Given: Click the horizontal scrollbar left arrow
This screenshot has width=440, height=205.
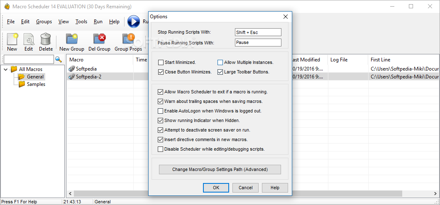Looking at the screenshot, I should coord(70,194).
